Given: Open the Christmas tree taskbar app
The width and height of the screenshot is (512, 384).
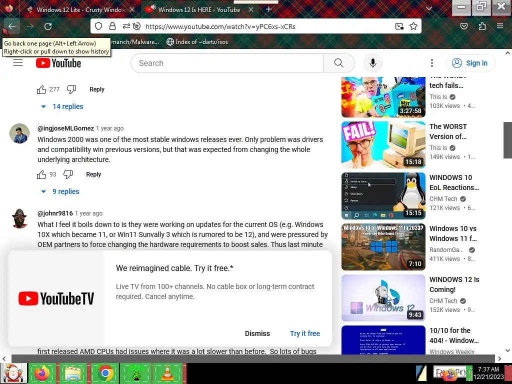Looking at the screenshot, I should coord(136,373).
